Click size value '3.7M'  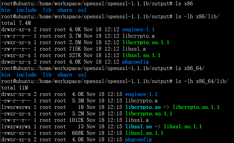pyautogui.click(x=75, y=36)
